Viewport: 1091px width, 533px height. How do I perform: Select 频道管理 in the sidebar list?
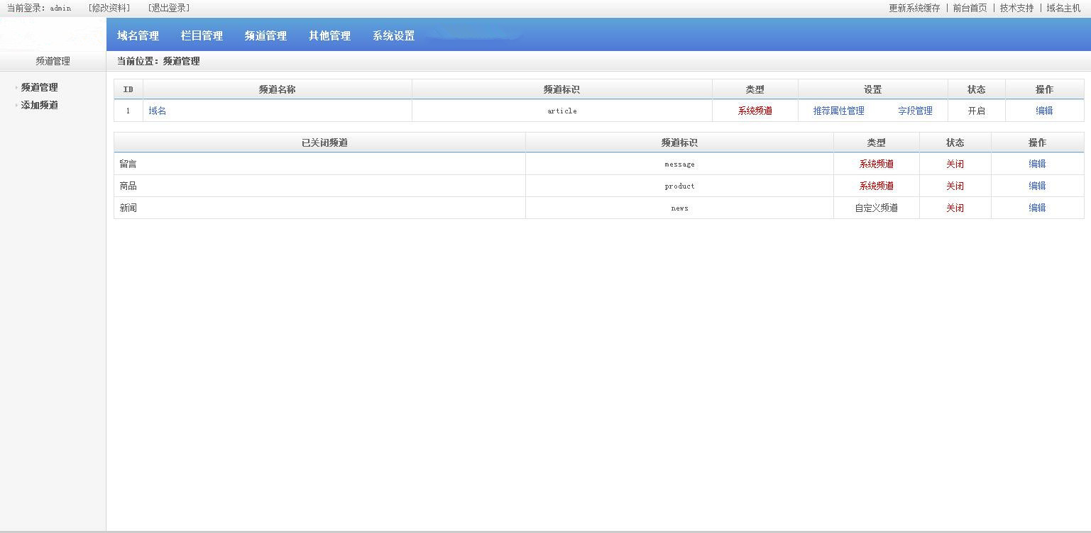tap(39, 87)
